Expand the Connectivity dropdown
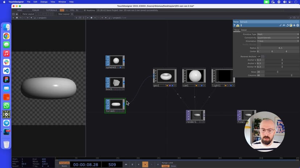This screenshot has width=300, height=168. [x=278, y=37]
